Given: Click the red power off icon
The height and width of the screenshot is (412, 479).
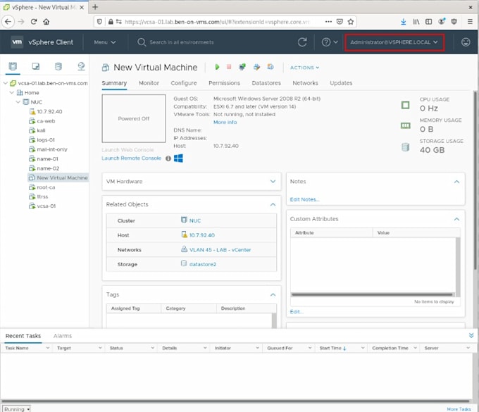Looking at the screenshot, I should (x=229, y=67).
